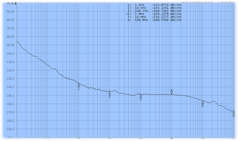Click the -40.00 top scale value

(x=9, y=3)
